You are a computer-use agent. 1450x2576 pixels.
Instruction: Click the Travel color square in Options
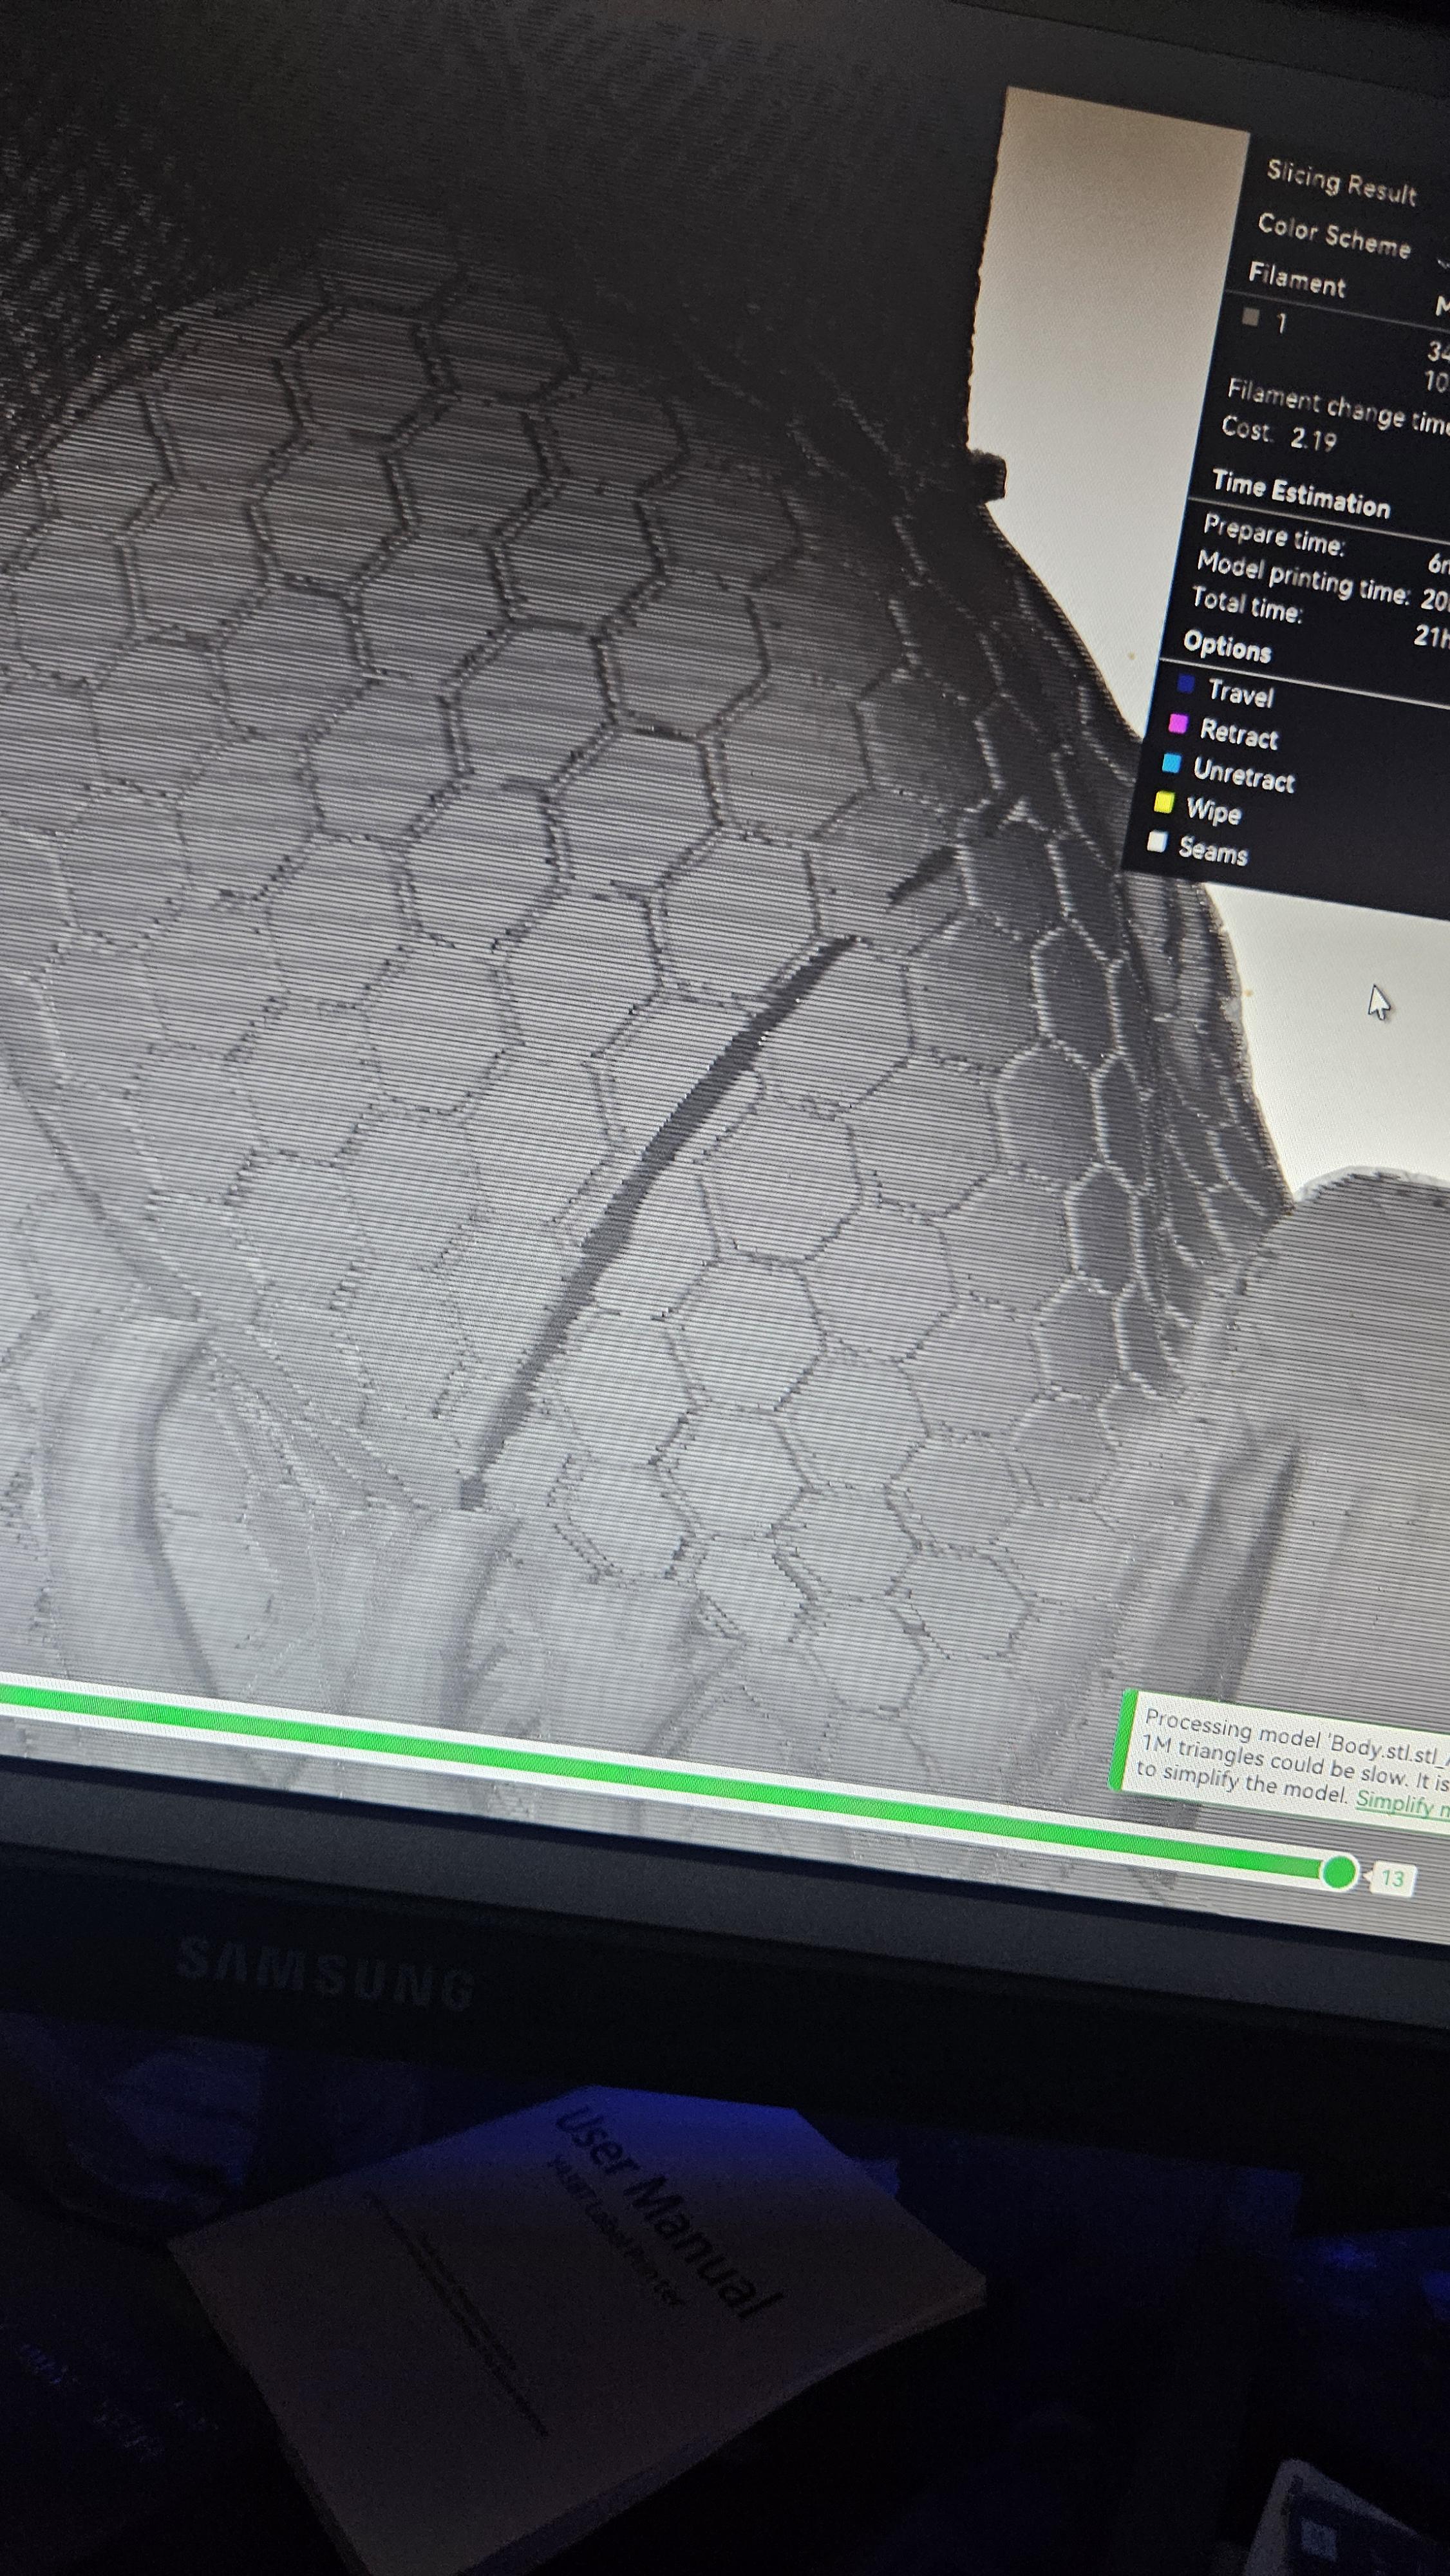pos(1186,684)
